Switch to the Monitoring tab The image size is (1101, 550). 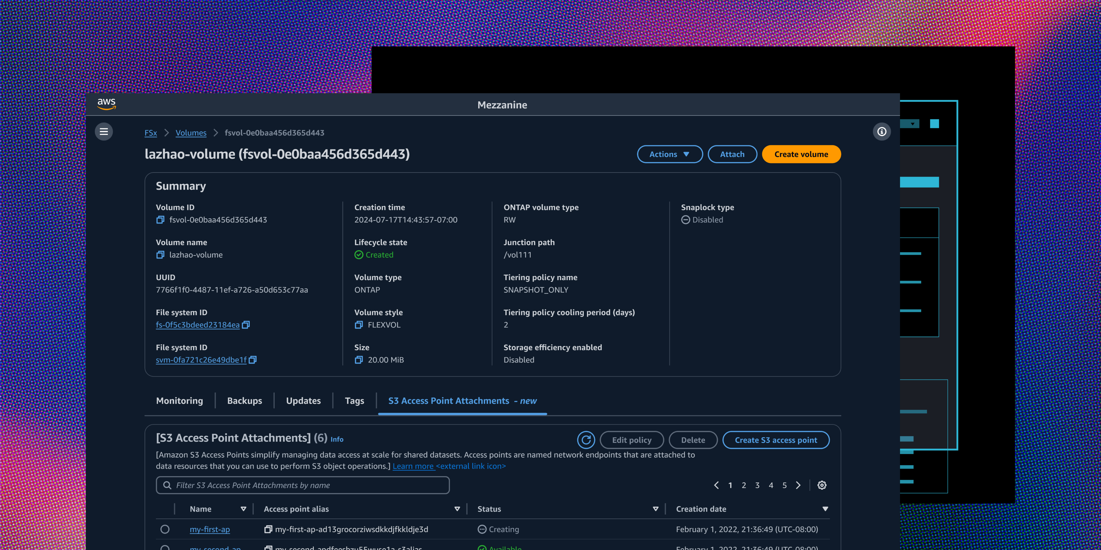click(x=179, y=400)
